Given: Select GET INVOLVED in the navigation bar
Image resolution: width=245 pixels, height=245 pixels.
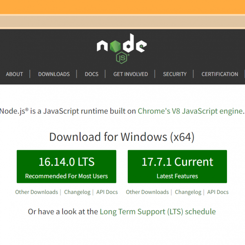Looking at the screenshot, I should [x=131, y=74].
